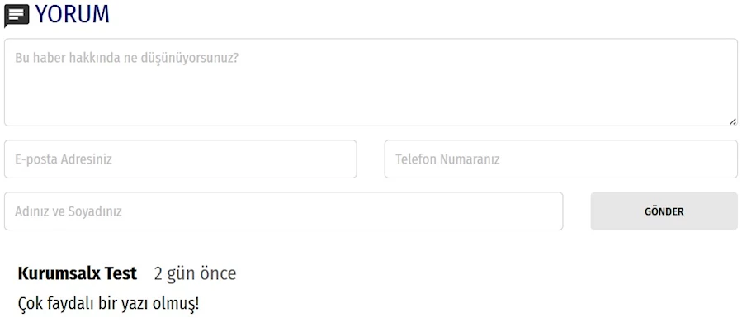
Task: Click the 'E-posta Adresiniz' placeholder text
Action: click(x=64, y=159)
